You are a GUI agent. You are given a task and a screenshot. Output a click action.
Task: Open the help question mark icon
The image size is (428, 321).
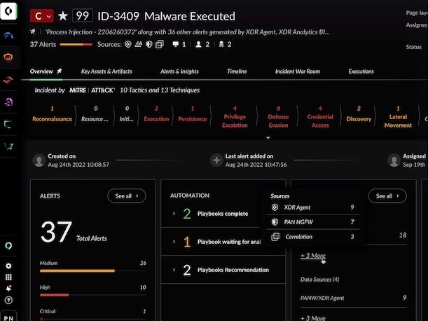pos(8,300)
